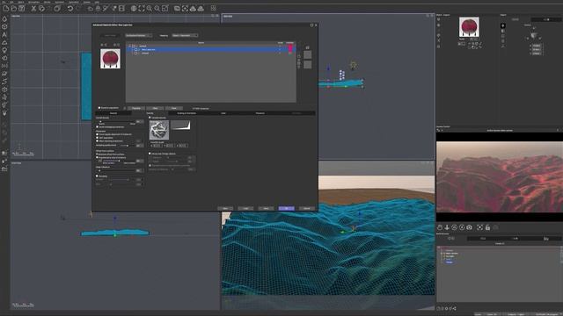Toggle the Decaying checkbox at panel bottom
563x316 pixels.
pyautogui.click(x=97, y=176)
